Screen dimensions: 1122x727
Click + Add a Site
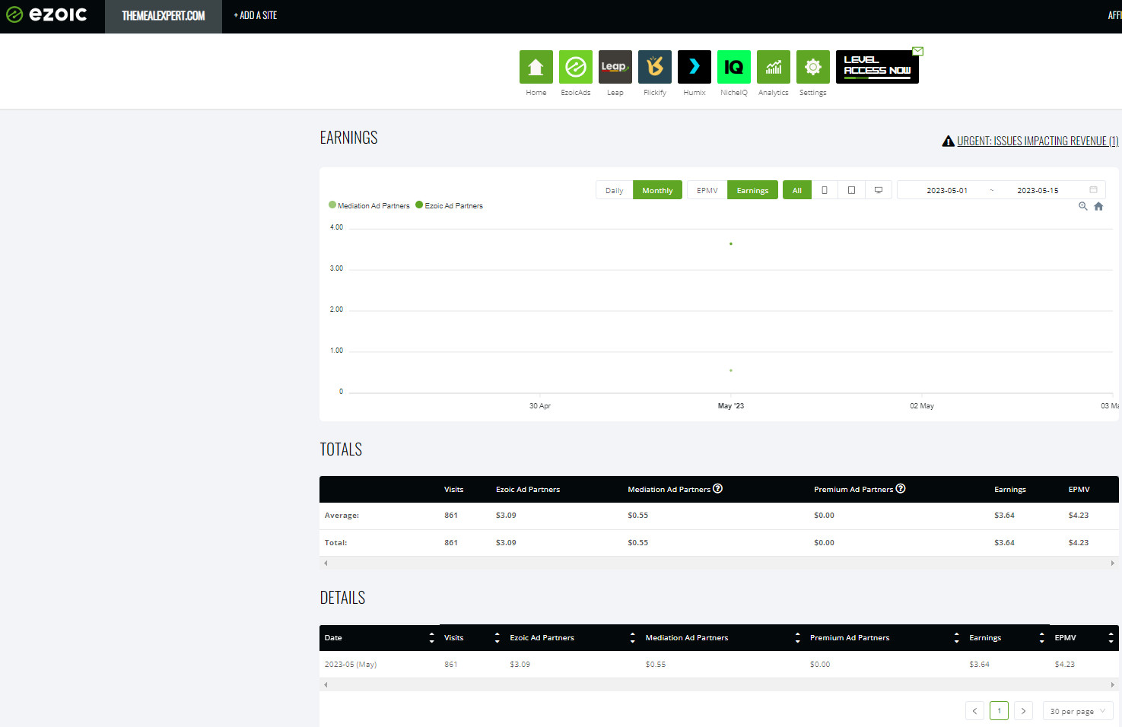[x=256, y=15]
